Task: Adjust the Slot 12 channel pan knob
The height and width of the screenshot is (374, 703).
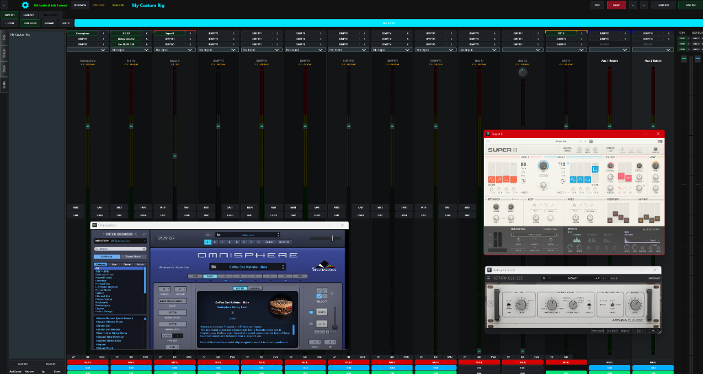Action: [x=522, y=71]
